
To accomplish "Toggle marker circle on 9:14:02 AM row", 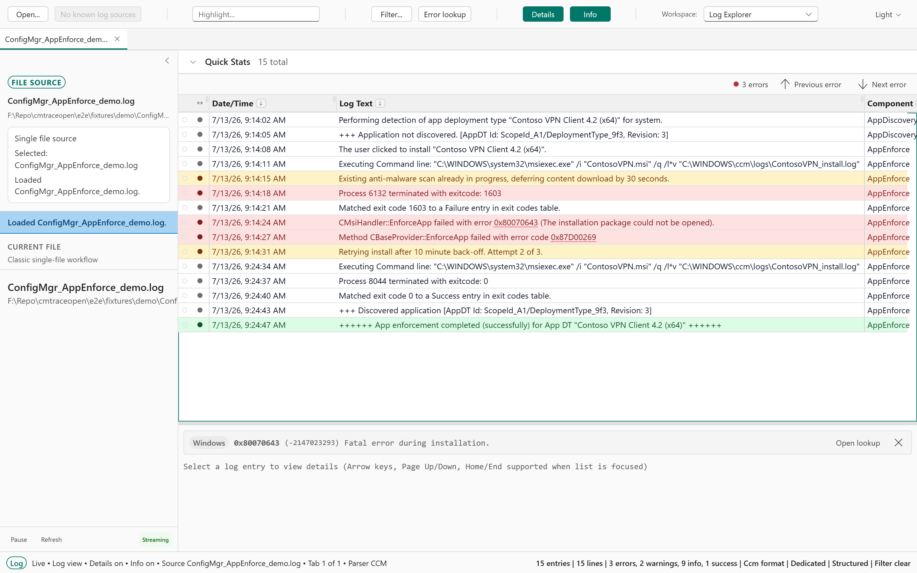I will point(185,120).
